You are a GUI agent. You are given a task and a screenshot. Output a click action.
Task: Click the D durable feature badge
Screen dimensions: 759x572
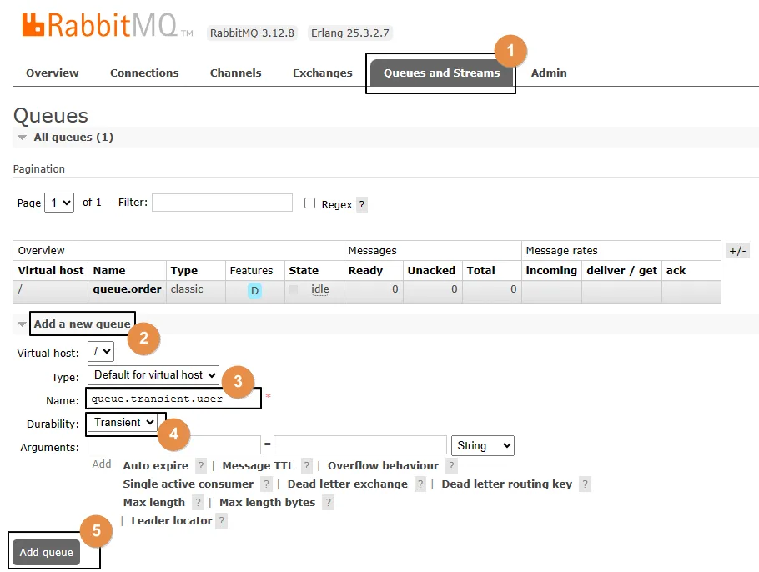pyautogui.click(x=254, y=290)
